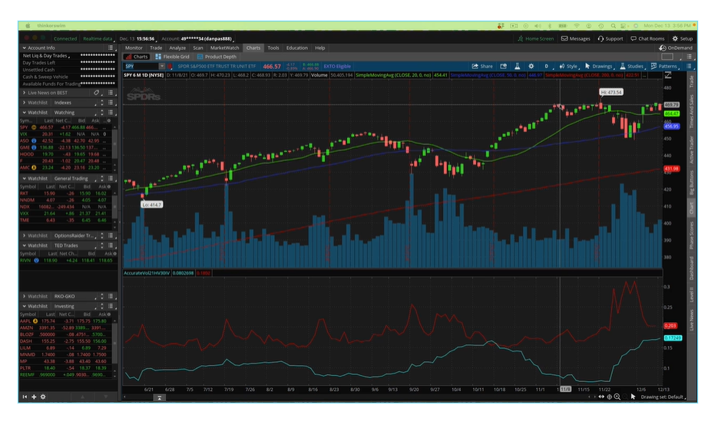Viewport: 718px width, 431px height.
Task: Click the horizontal expand arrows icon in footer
Action: click(601, 397)
